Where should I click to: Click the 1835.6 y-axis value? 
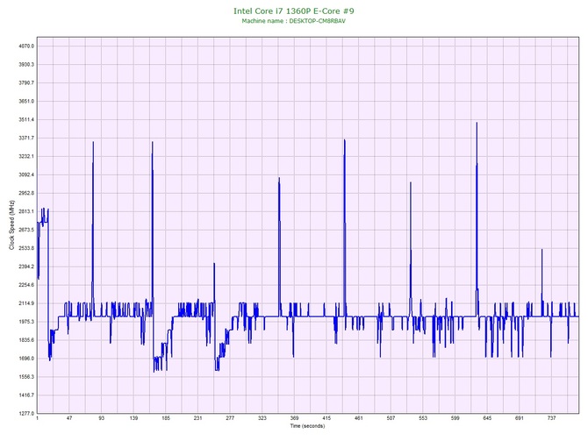tap(26, 340)
